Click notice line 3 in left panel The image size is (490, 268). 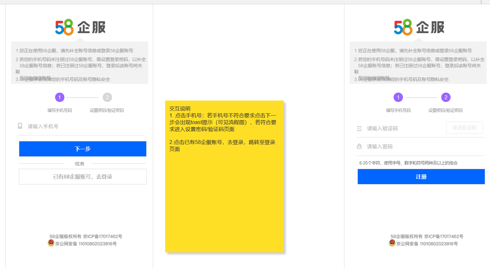click(63, 79)
